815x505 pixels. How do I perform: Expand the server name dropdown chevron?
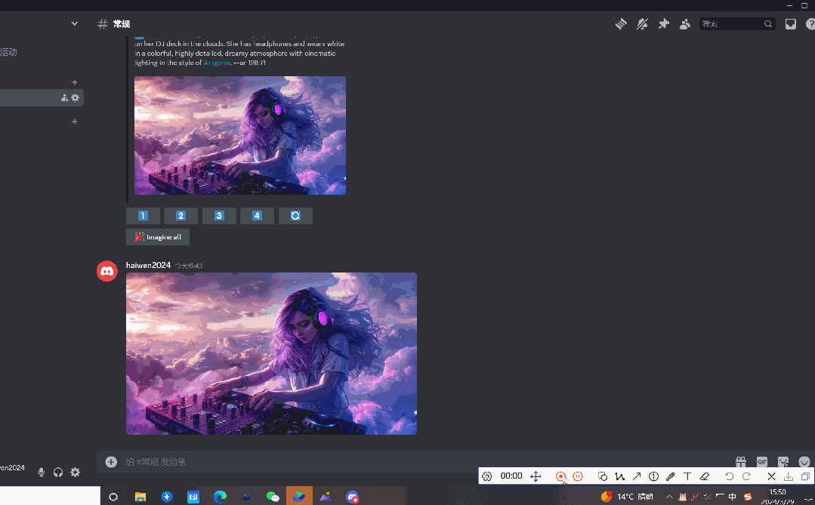pyautogui.click(x=74, y=23)
